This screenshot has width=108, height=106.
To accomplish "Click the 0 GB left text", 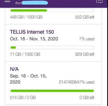I will coord(87,98).
